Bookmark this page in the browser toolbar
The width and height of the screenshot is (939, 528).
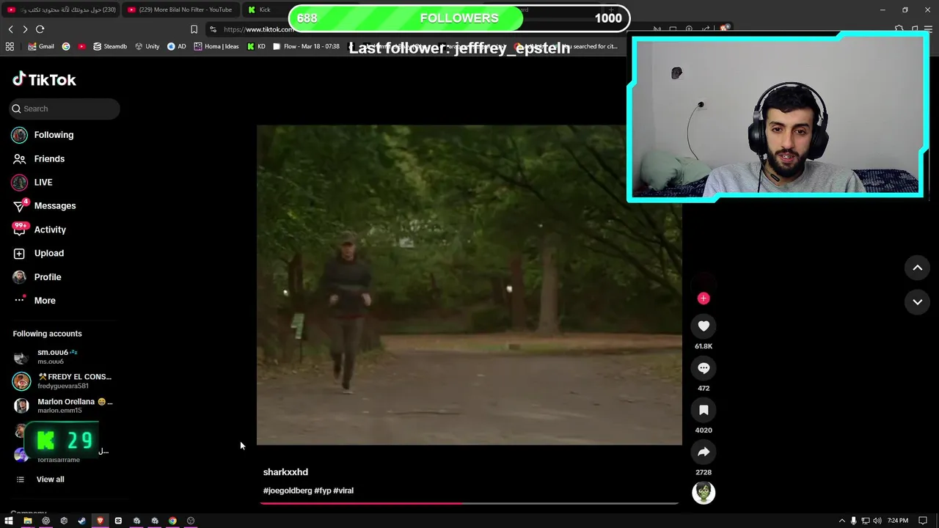point(194,29)
